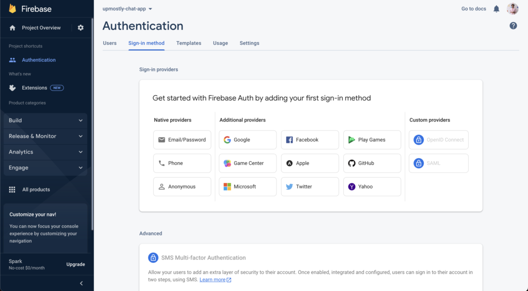The height and width of the screenshot is (291, 528).
Task: Expand the Build category
Action: pyautogui.click(x=46, y=121)
